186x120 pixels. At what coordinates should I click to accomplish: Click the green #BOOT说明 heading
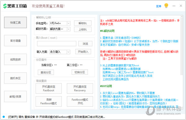point(106,86)
